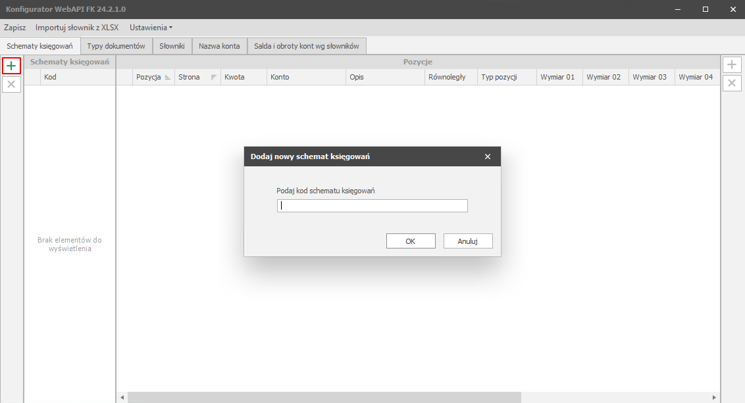Confirm the dialog with OK button
Viewport: 745px width, 403px height.
[x=410, y=241]
